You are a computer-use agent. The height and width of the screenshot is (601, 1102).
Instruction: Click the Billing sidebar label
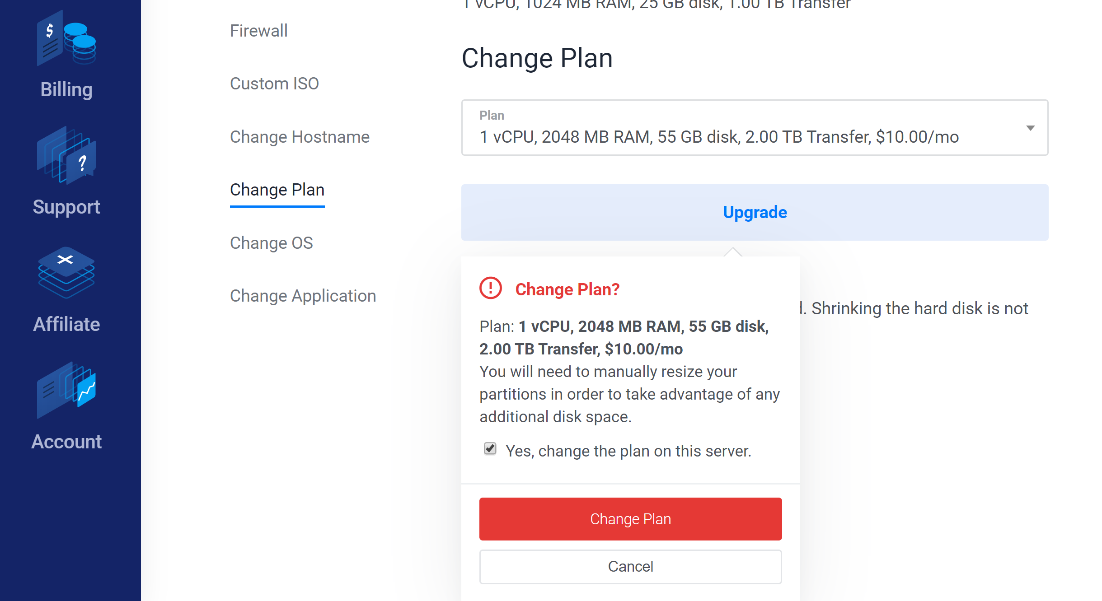pyautogui.click(x=66, y=89)
